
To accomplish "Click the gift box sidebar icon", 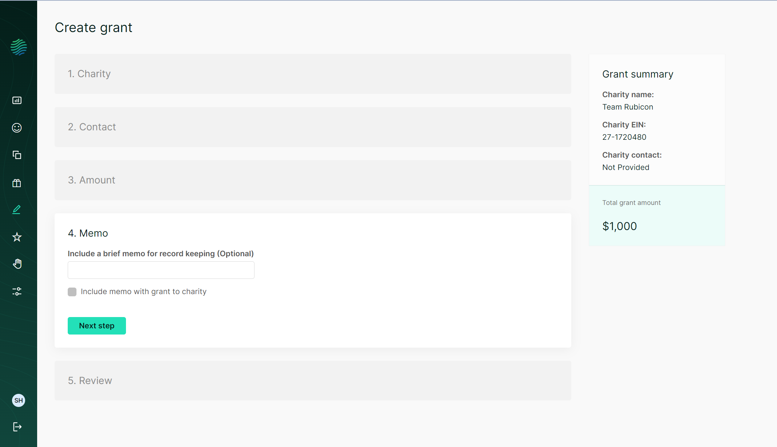I will [x=17, y=183].
